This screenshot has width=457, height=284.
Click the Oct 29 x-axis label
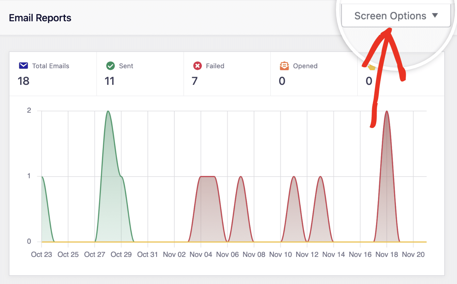pyautogui.click(x=121, y=255)
